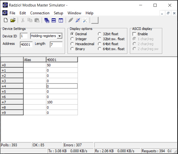
Task: Click the Polls : 393 status entry
Action: (x=15, y=145)
